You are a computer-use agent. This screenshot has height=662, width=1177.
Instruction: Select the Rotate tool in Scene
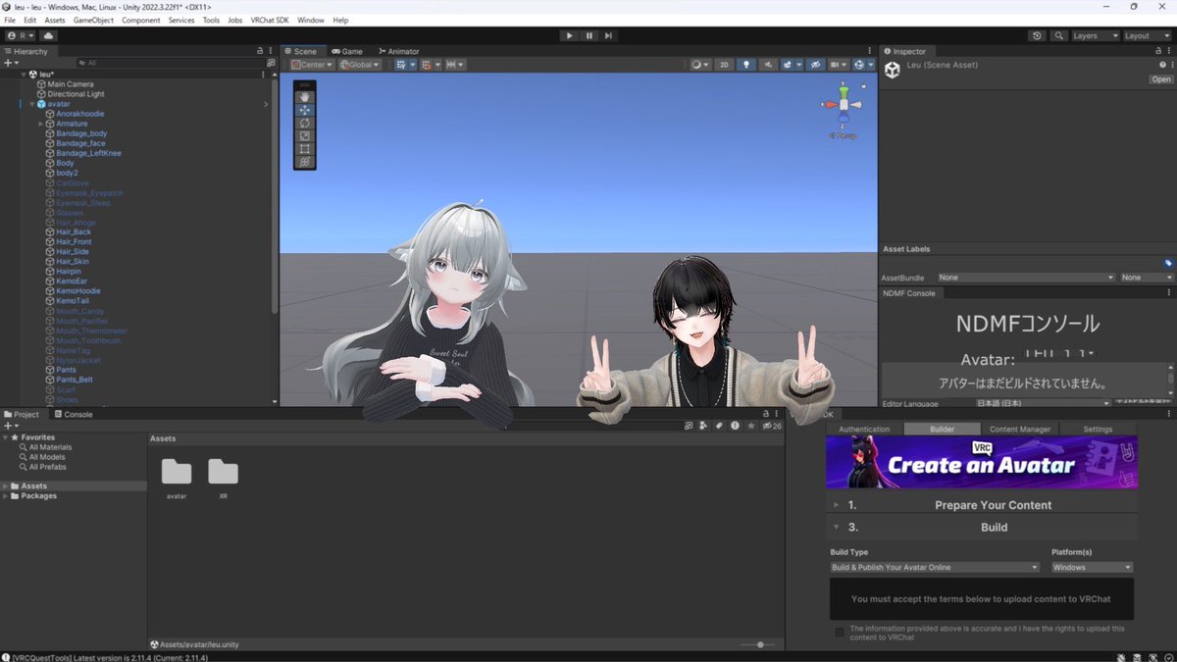304,123
